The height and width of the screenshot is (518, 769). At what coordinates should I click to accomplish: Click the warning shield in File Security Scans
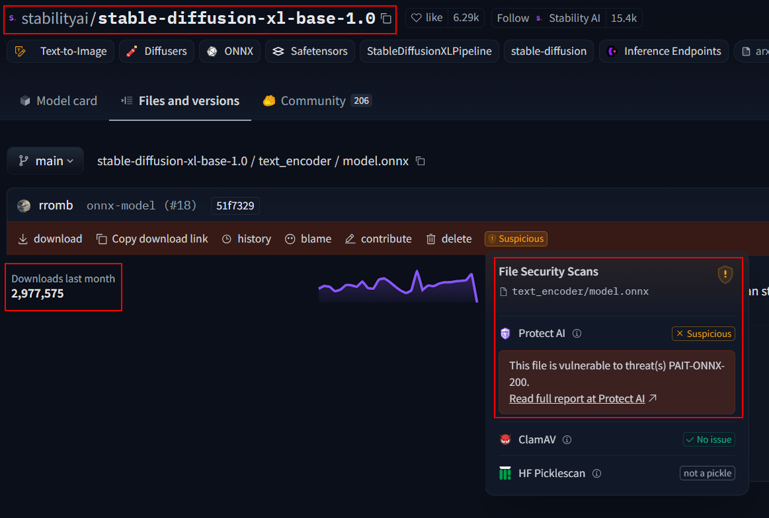pos(725,275)
